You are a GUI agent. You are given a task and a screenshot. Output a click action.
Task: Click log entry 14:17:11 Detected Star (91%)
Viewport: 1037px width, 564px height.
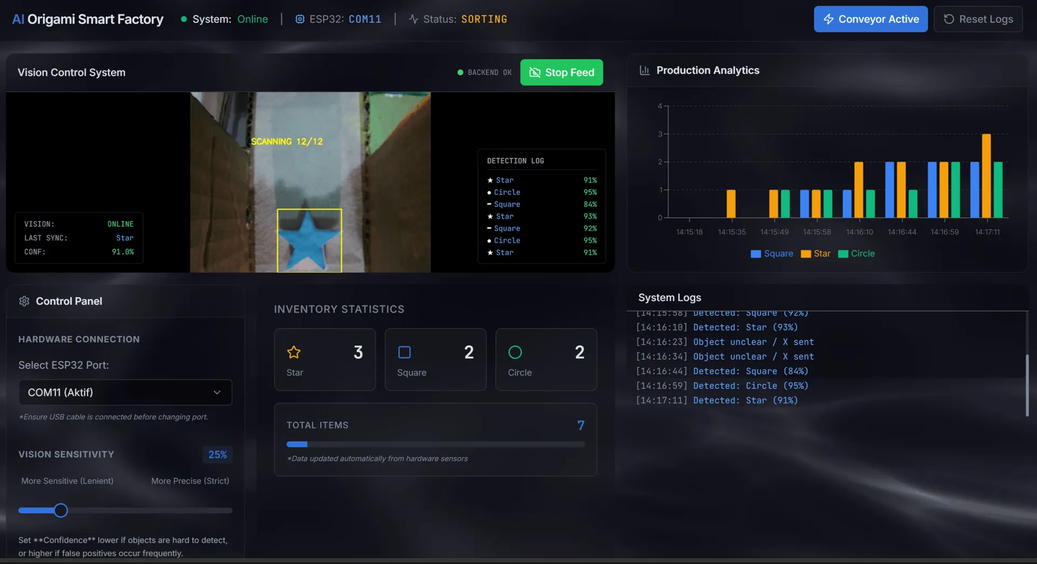pyautogui.click(x=717, y=400)
